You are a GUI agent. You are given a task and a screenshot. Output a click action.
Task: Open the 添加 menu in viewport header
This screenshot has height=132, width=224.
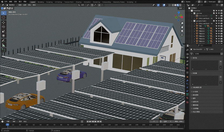(29, 5)
